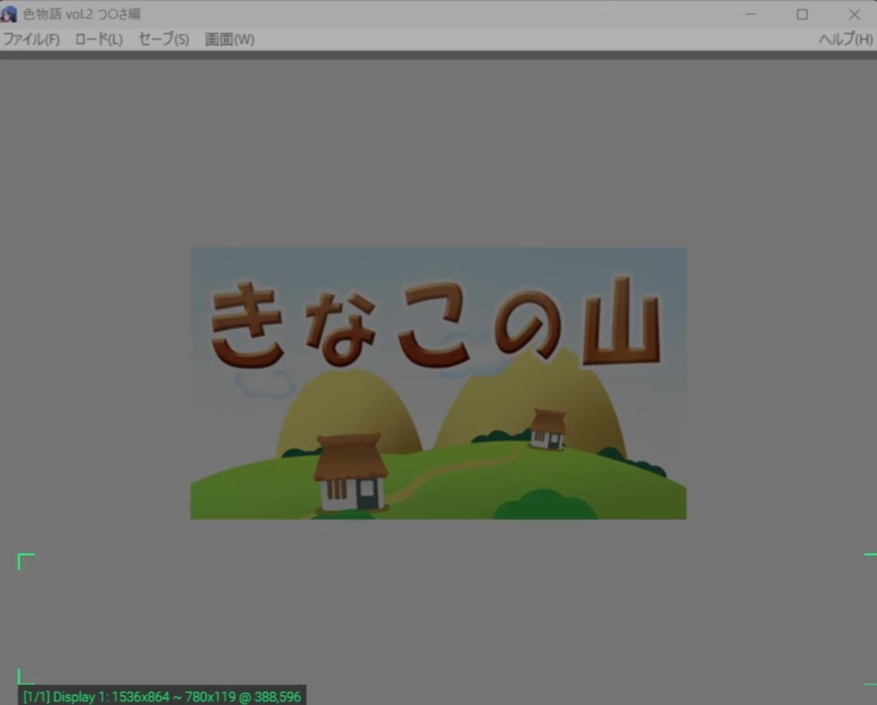Click the 色物語 vol.2 window title text
Image resolution: width=877 pixels, height=705 pixels.
point(82,14)
